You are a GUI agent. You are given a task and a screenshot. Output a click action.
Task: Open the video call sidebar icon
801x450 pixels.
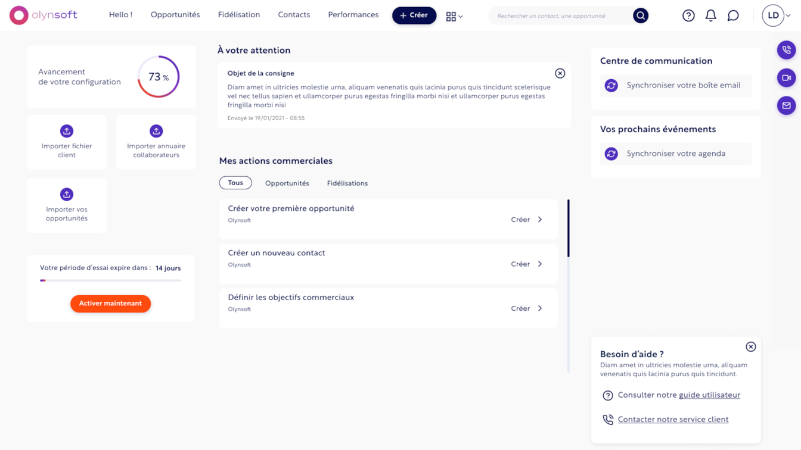tap(786, 78)
